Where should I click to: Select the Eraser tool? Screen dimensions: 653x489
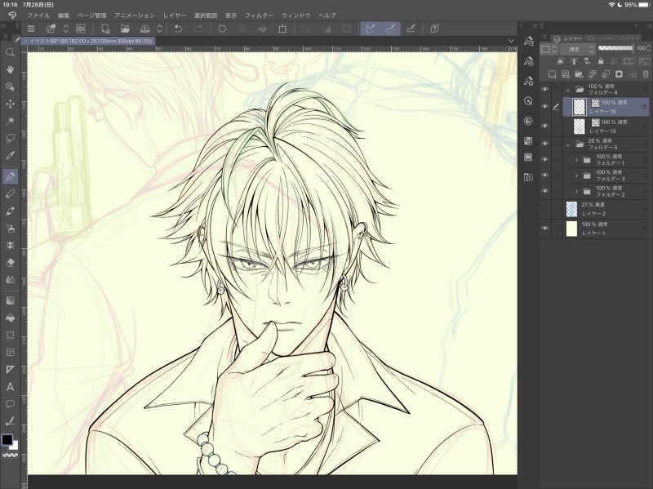11,262
